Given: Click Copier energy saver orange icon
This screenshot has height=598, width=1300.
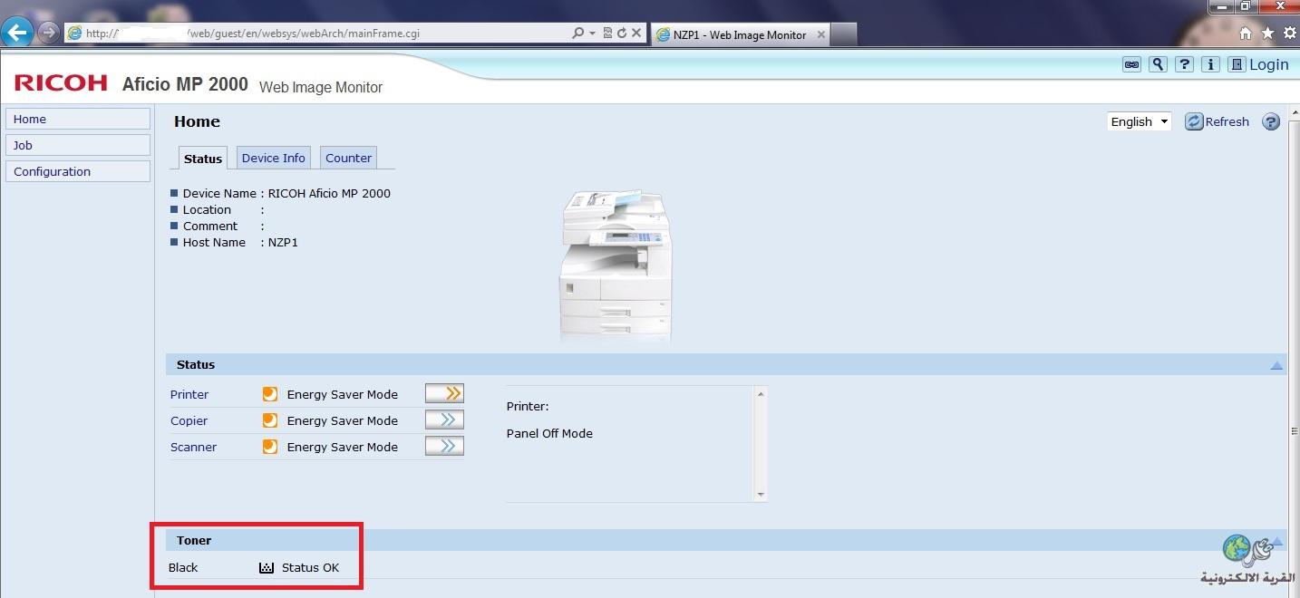Looking at the screenshot, I should click(x=269, y=420).
